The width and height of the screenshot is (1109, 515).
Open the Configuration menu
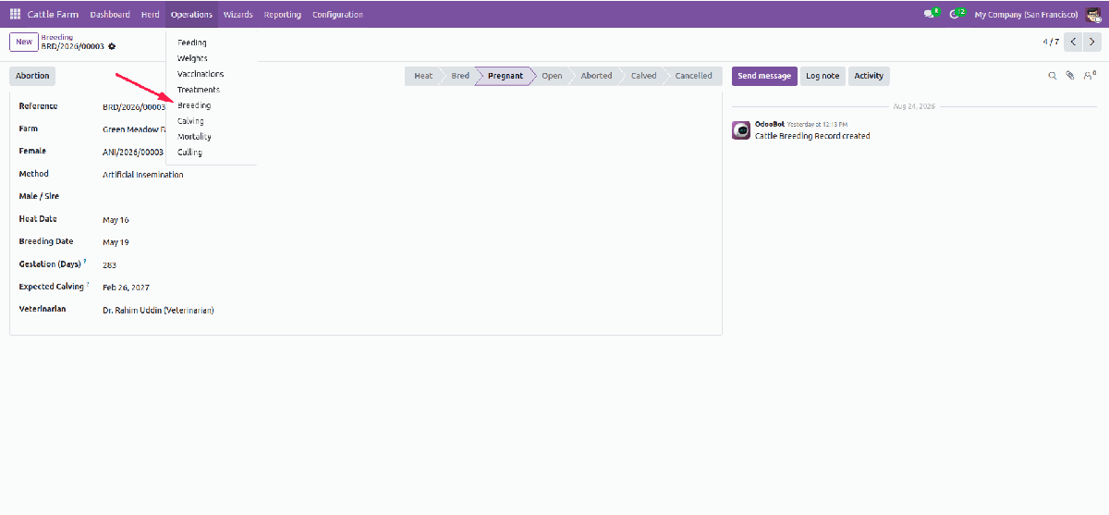[337, 15]
